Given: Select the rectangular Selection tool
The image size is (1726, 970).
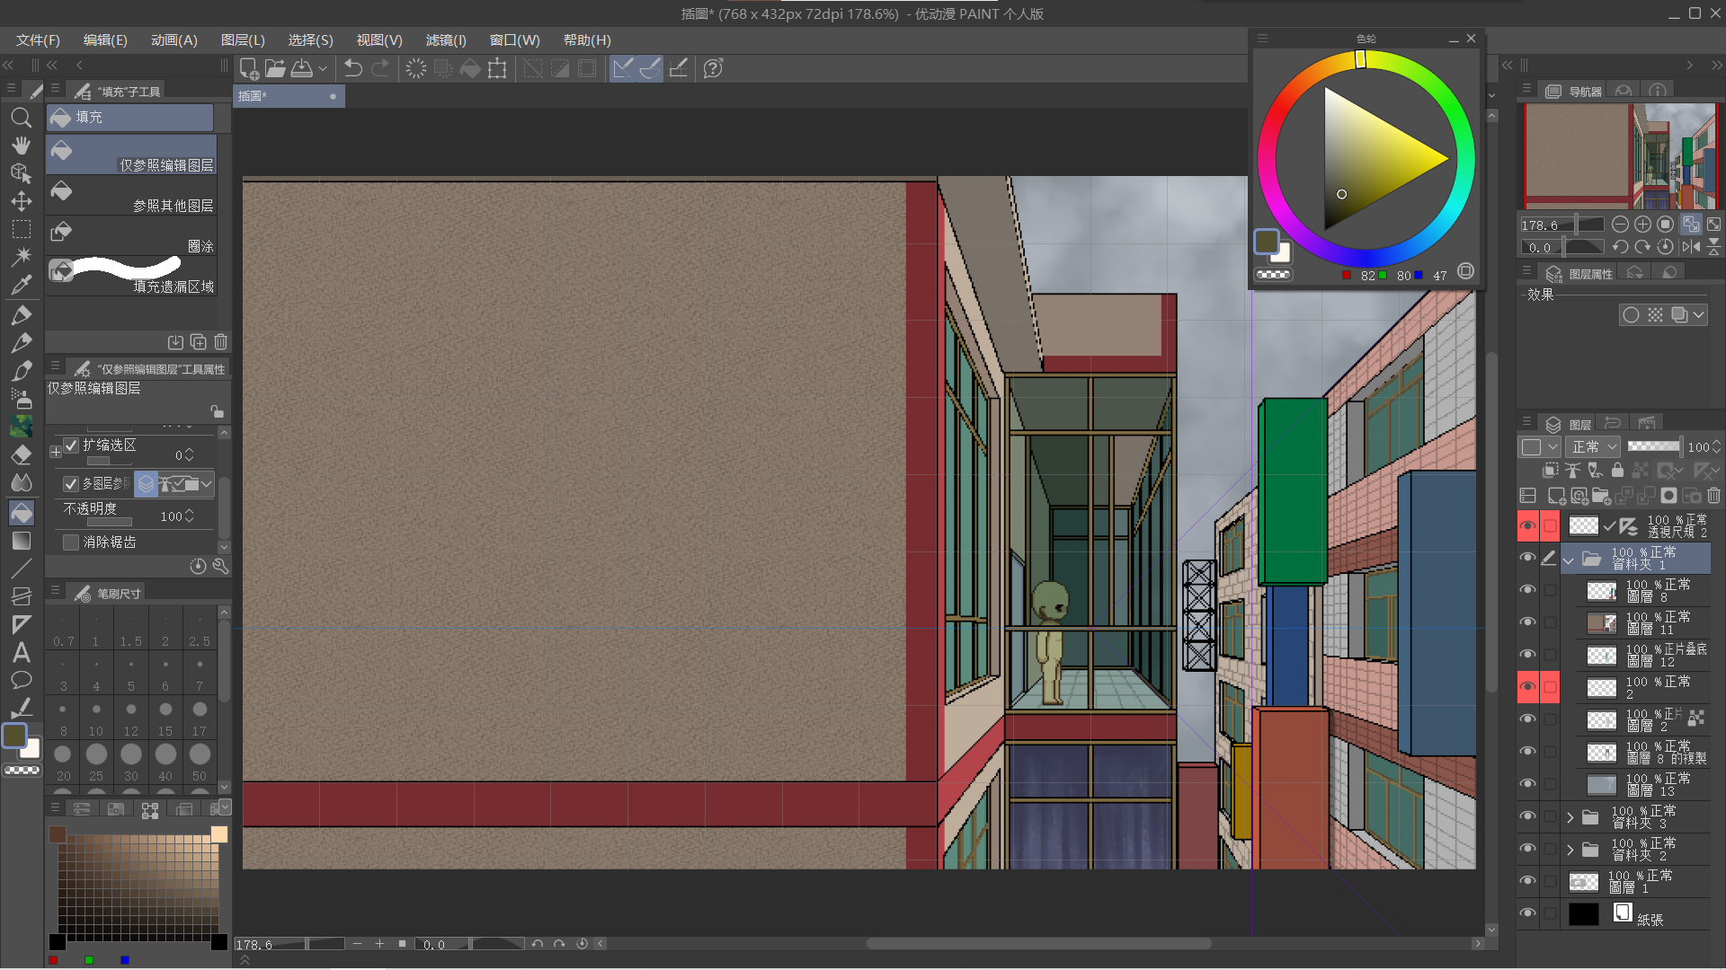Looking at the screenshot, I should pyautogui.click(x=22, y=229).
